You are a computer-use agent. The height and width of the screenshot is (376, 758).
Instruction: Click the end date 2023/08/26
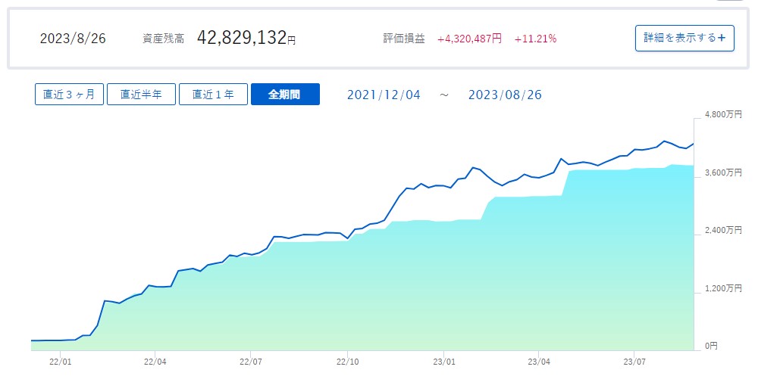(505, 95)
